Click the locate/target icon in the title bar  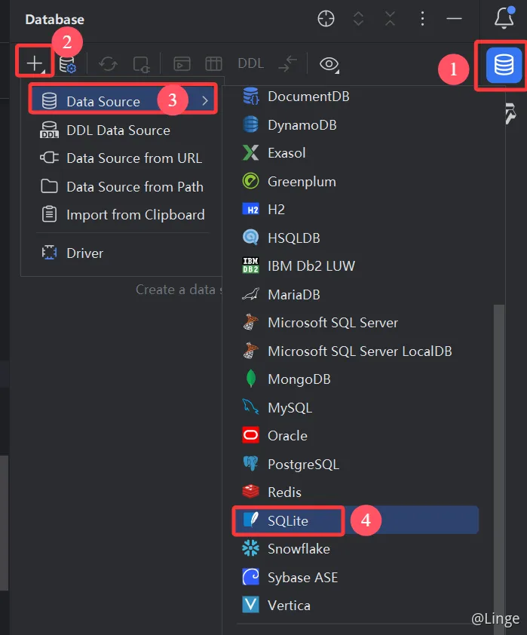[326, 18]
